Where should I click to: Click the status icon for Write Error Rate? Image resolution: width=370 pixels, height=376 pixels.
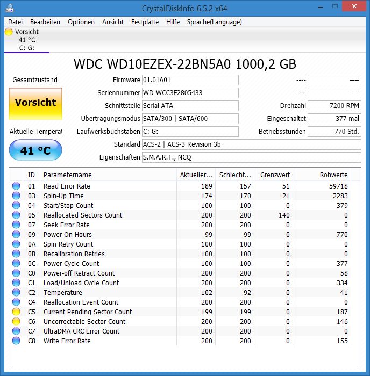pos(16,341)
